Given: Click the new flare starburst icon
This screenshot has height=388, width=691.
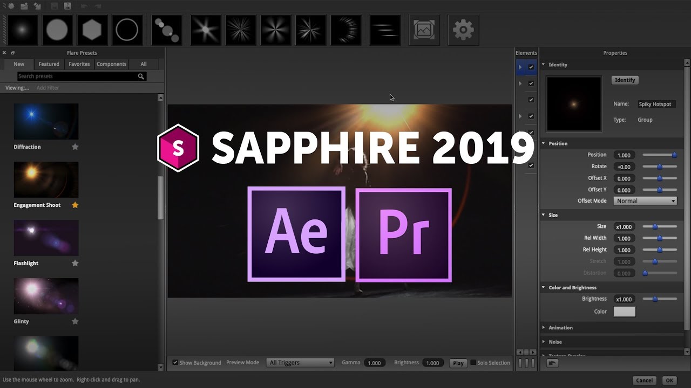Looking at the screenshot, I should click(x=11, y=6).
